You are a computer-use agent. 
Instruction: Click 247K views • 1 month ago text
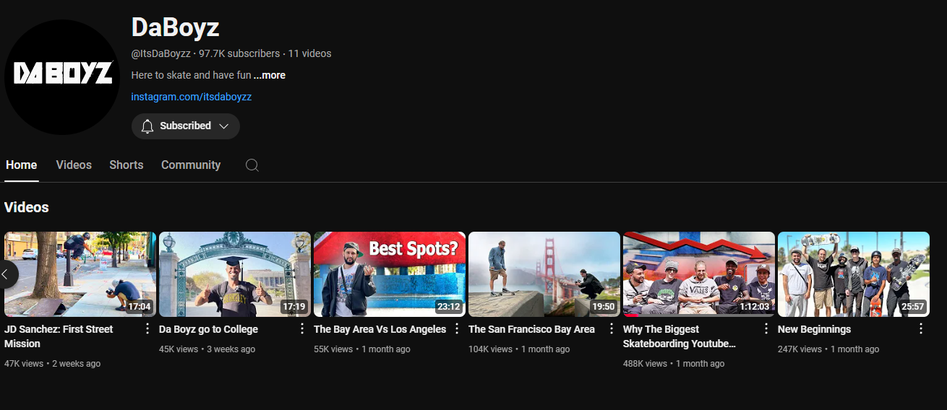[x=828, y=349]
